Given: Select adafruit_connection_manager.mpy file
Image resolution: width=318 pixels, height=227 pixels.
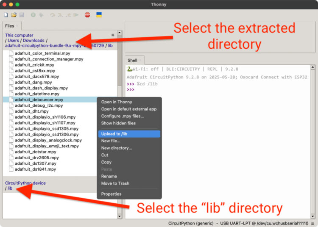Looking at the screenshot, I should (49, 59).
